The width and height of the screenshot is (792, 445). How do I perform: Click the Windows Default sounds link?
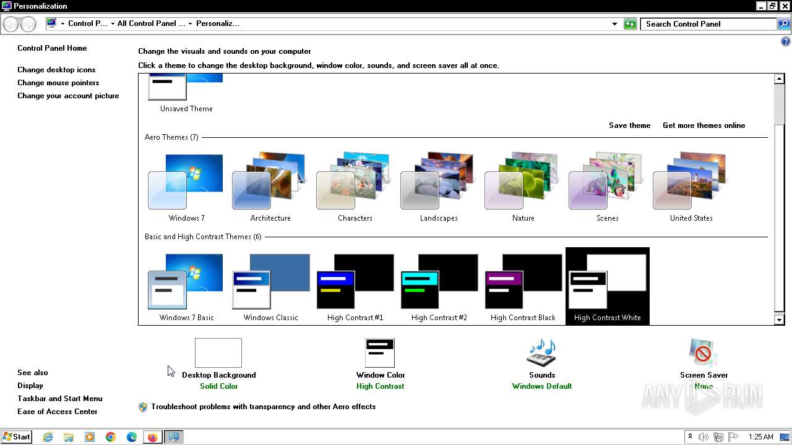(542, 386)
